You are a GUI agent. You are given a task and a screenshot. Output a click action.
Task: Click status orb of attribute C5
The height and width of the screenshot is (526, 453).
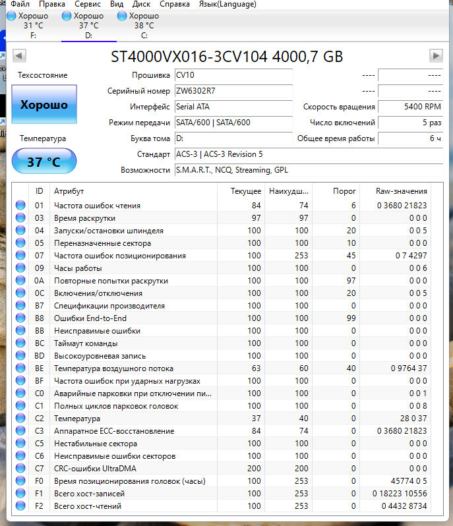point(20,443)
